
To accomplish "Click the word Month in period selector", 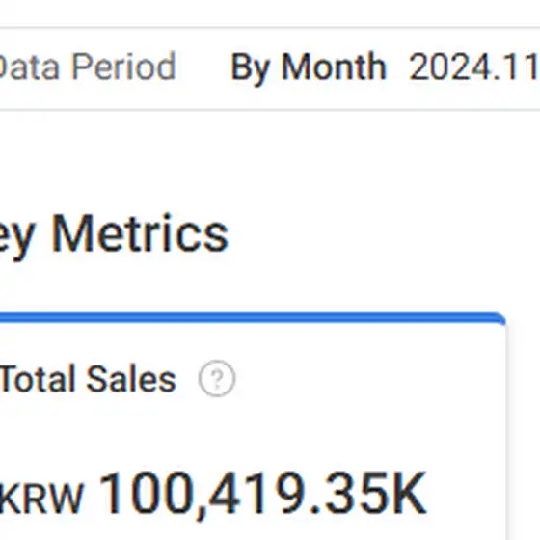I will 334,67.
